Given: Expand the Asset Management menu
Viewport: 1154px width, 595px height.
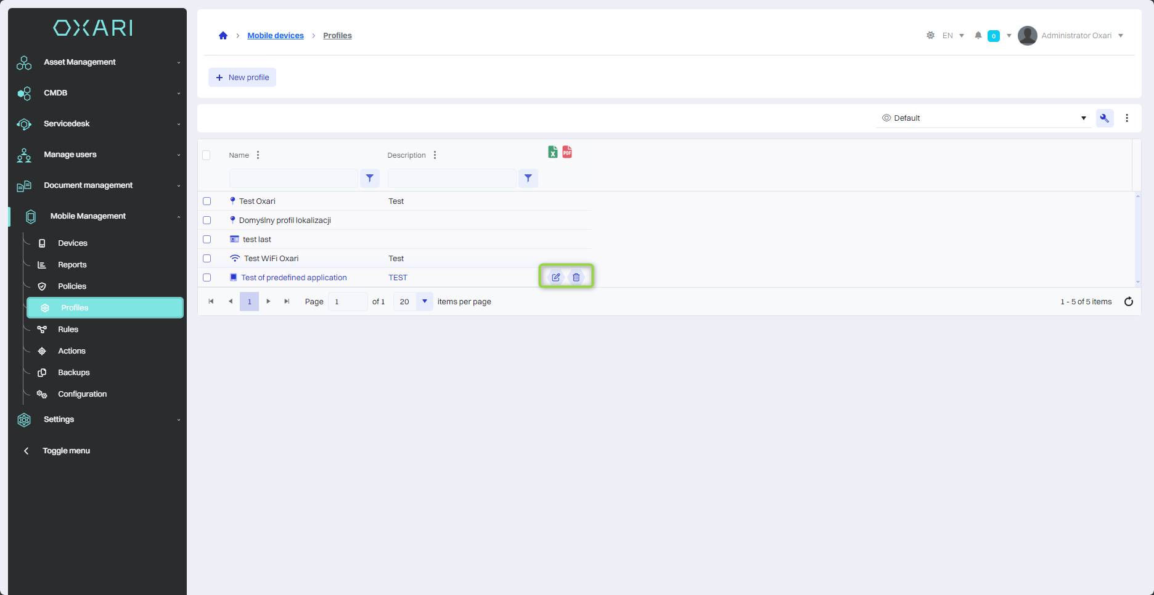Looking at the screenshot, I should (x=99, y=62).
